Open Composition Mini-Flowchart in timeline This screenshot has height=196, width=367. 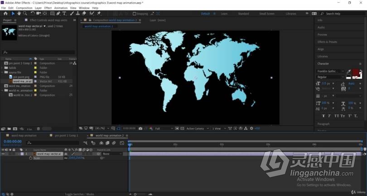pos(85,143)
